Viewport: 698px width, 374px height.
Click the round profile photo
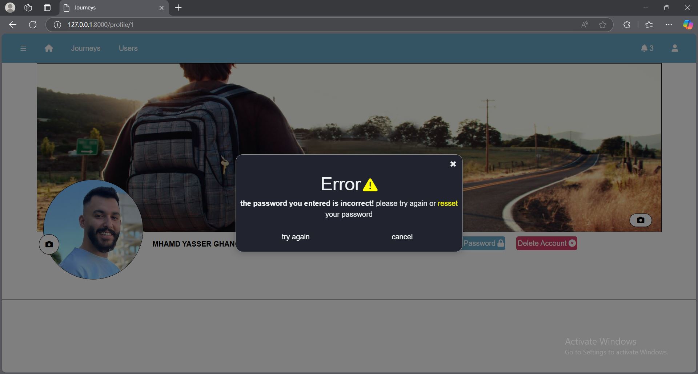[96, 229]
